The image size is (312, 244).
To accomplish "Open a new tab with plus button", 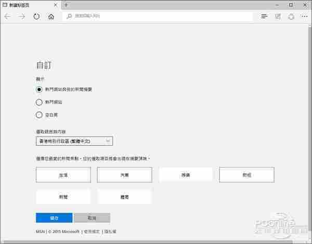I will point(66,5).
